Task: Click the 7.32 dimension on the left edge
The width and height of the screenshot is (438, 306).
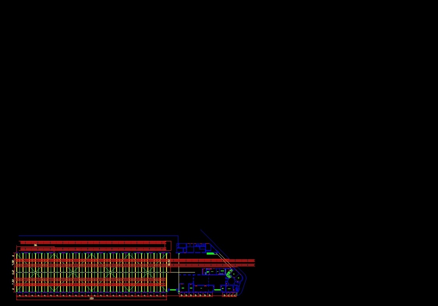Action: pyautogui.click(x=13, y=261)
